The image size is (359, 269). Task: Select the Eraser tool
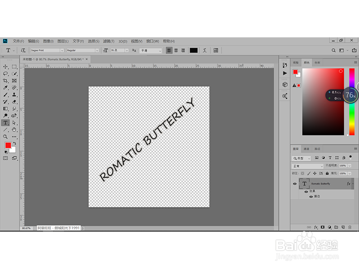coord(14,102)
